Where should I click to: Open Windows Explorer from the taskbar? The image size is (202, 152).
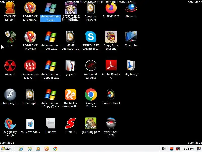[30, 149]
